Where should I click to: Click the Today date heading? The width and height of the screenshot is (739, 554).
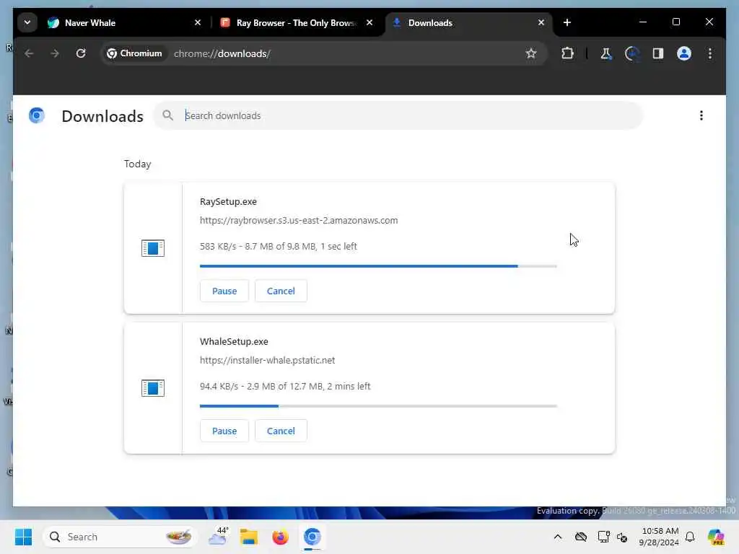pos(138,164)
